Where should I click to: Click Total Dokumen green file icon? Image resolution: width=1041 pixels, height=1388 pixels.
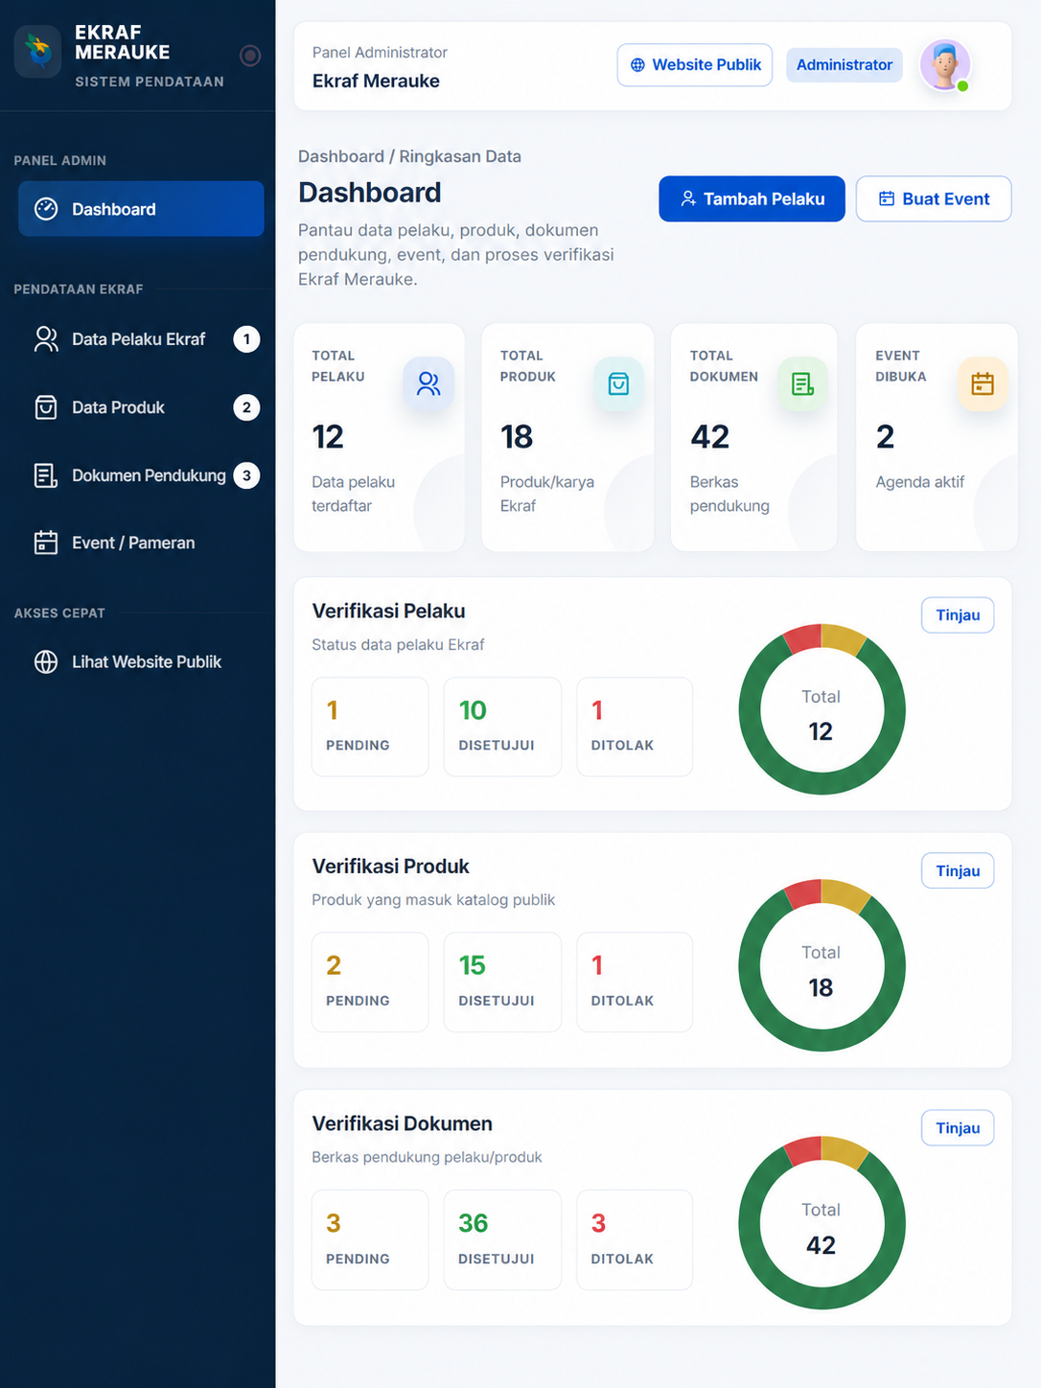click(802, 384)
